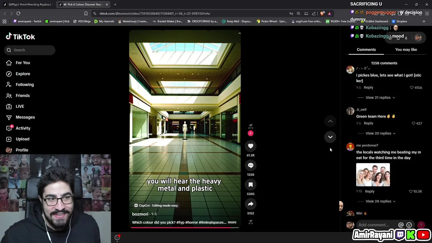Open the emoji picker in comments
The image size is (432, 243).
click(x=409, y=225)
